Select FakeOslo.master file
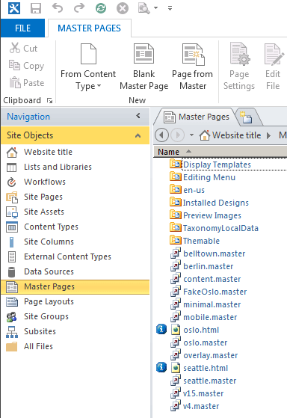The width and height of the screenshot is (287, 418). click(209, 292)
